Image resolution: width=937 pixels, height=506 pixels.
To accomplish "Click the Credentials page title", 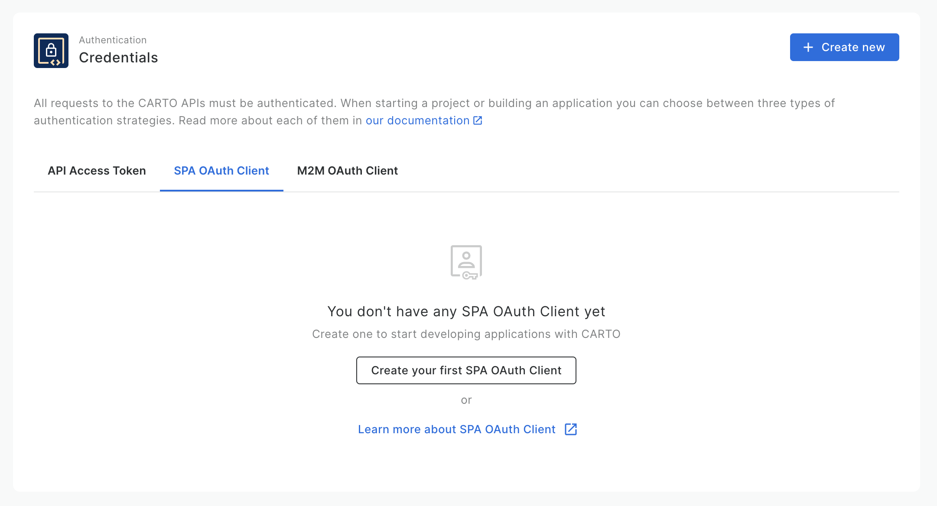I will [x=118, y=58].
